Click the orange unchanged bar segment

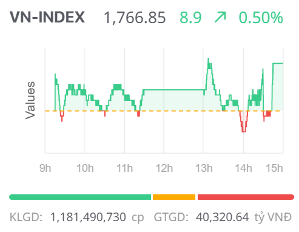[x=174, y=197]
